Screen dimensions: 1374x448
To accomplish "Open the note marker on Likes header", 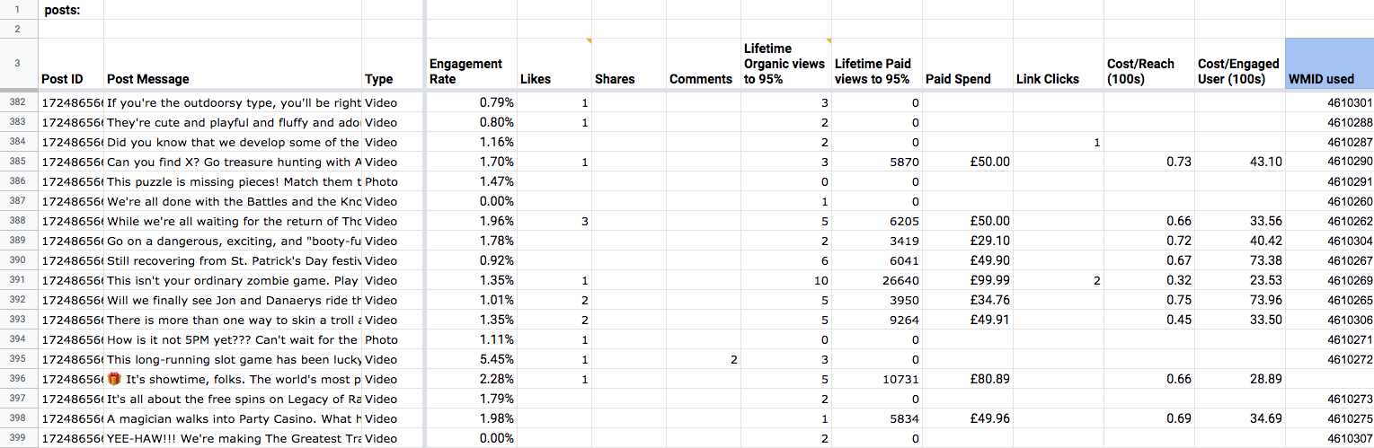I will [589, 41].
